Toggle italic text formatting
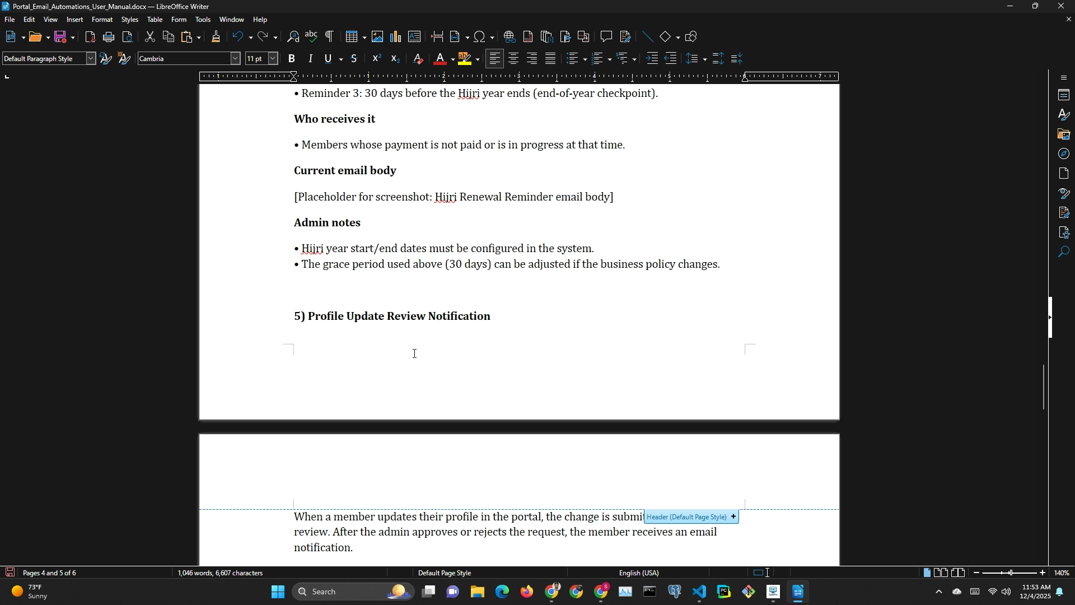The image size is (1075, 605). [310, 59]
